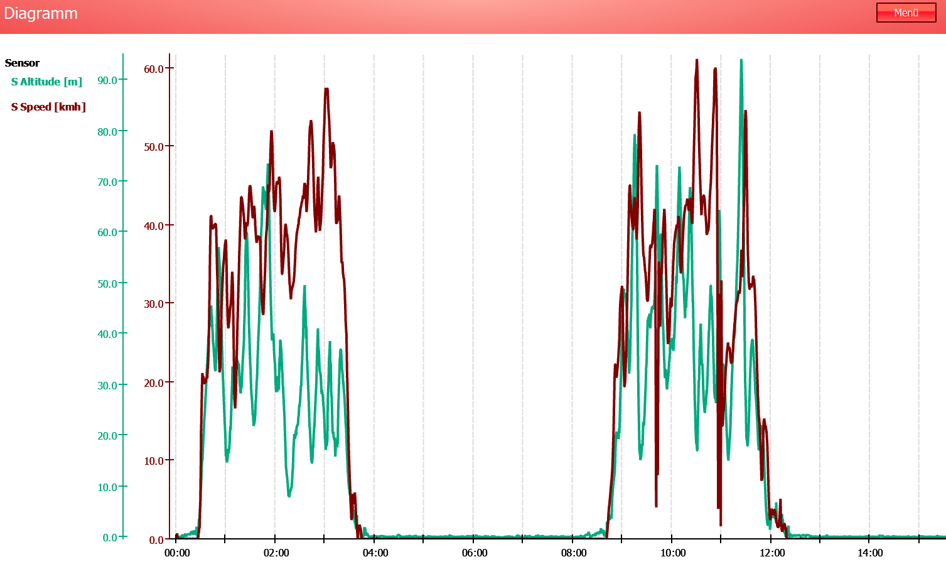The image size is (946, 569).
Task: Select the 14:00 time marker
Action: pyautogui.click(x=870, y=553)
